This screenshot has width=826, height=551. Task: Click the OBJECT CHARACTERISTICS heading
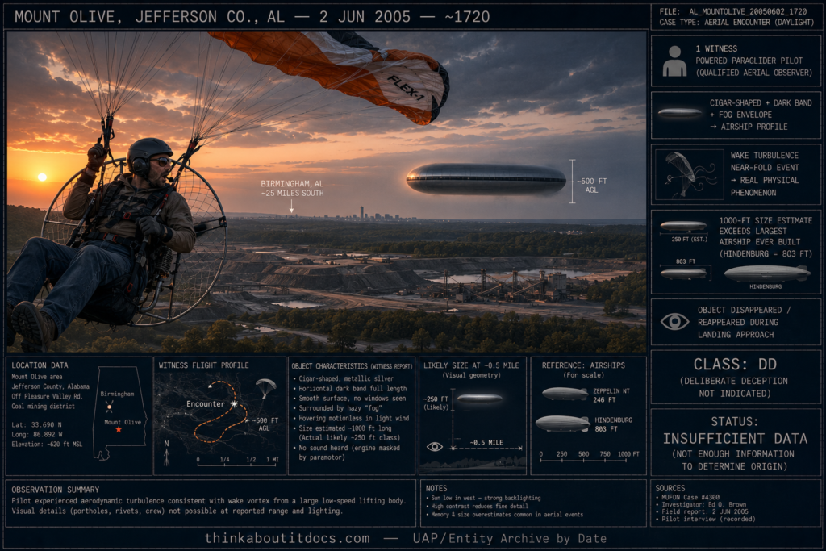[352, 366]
